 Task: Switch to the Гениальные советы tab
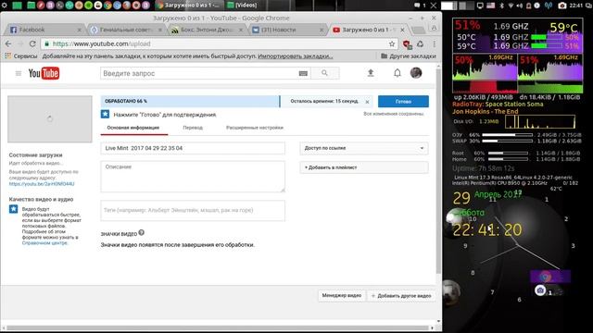coord(126,30)
